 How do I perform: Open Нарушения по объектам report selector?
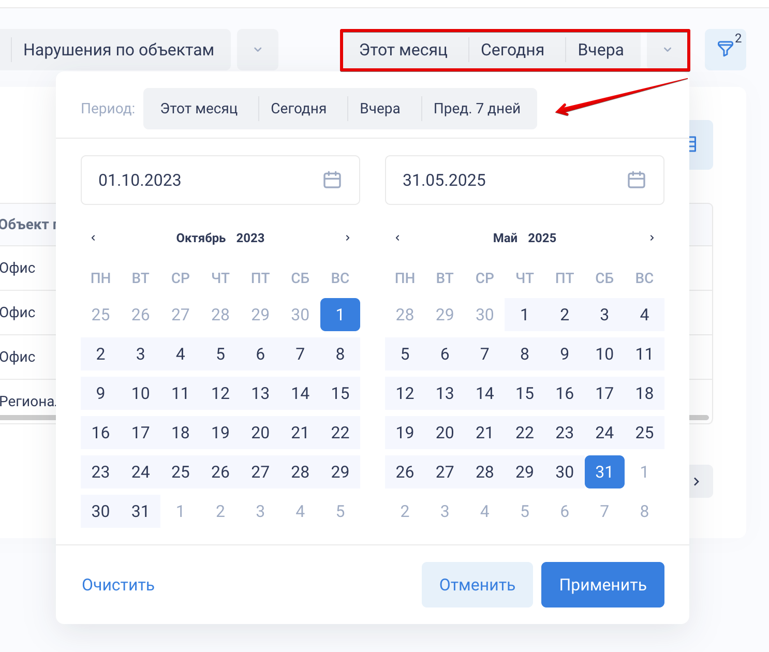(119, 50)
